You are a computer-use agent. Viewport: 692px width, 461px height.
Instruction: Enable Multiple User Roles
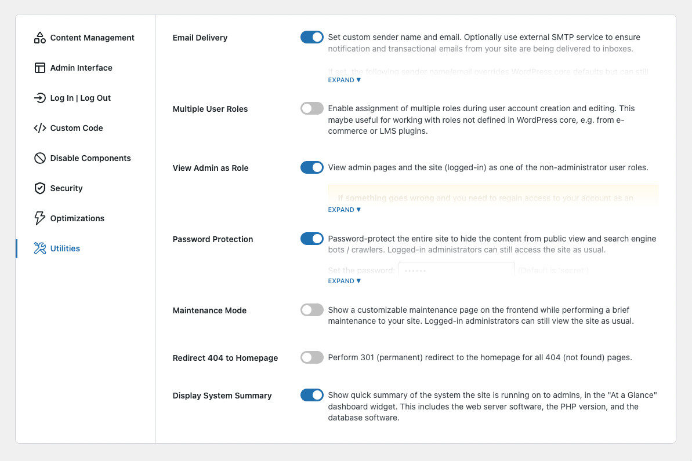(x=311, y=108)
